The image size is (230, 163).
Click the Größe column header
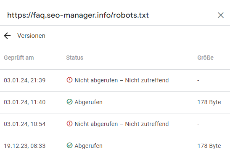205,58
